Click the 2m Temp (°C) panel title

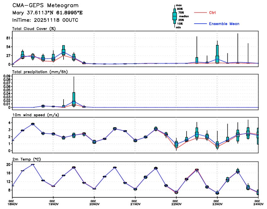(26, 159)
